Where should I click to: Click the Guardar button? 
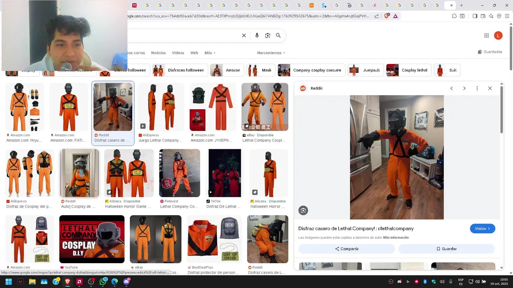coord(446,249)
